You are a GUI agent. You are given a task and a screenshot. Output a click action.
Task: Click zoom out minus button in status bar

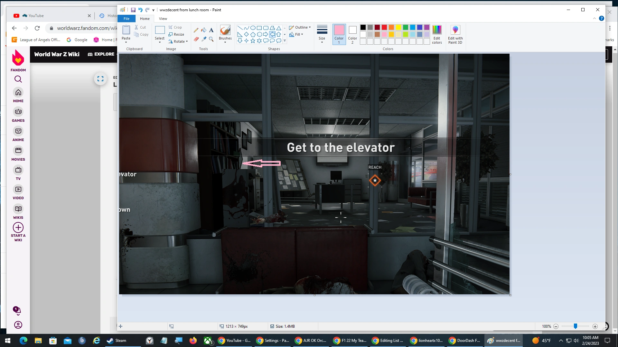pyautogui.click(x=556, y=326)
